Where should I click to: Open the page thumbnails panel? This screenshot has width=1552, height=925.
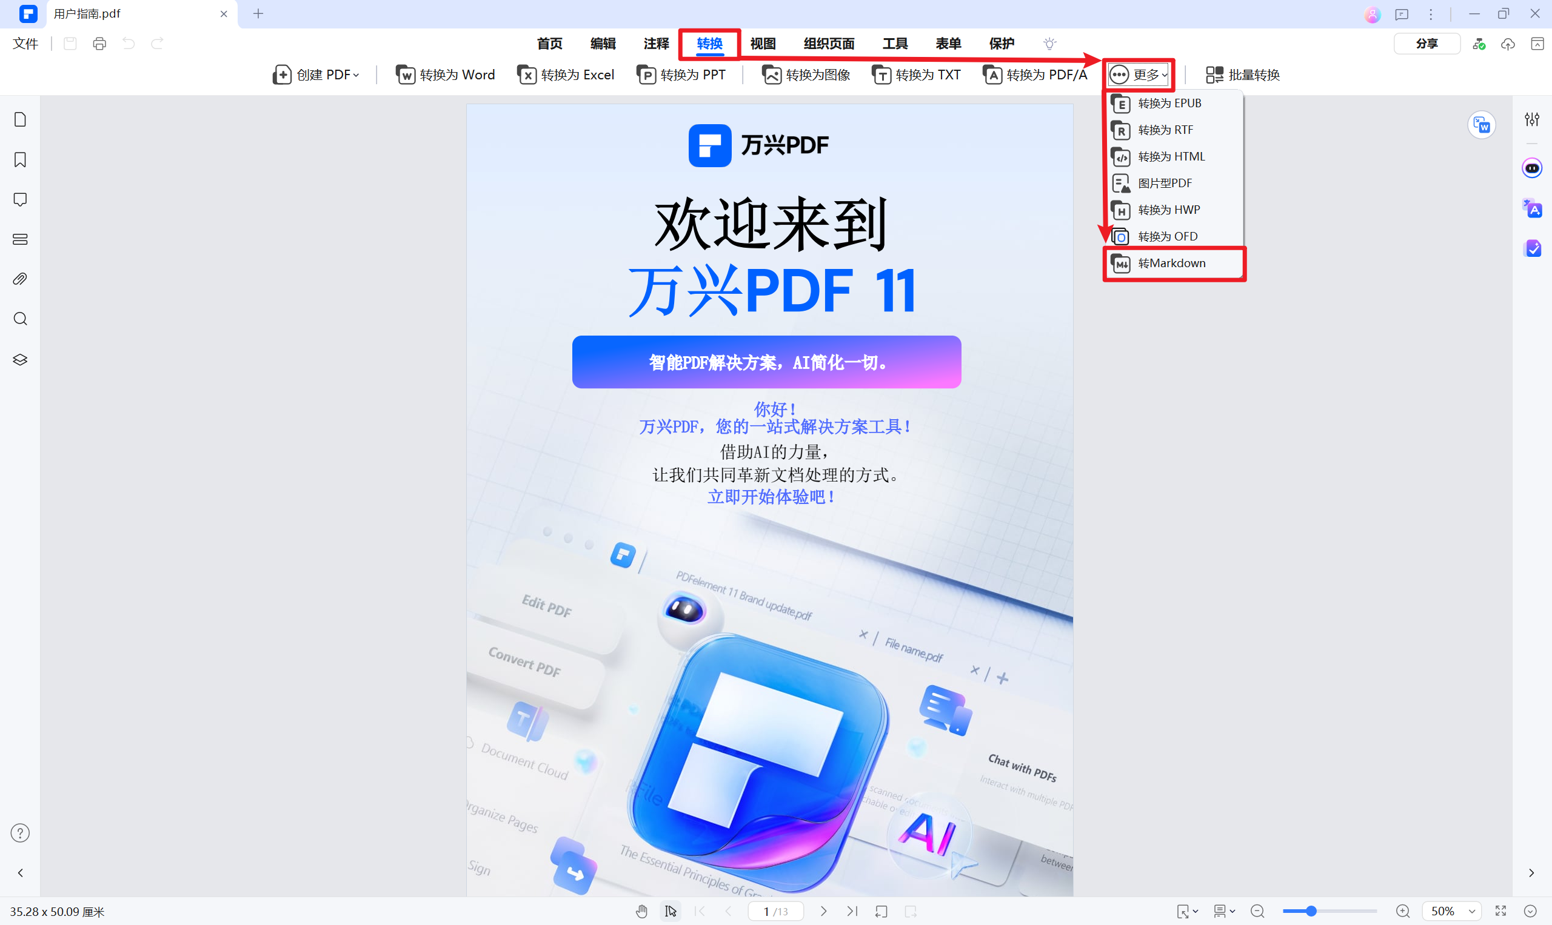point(19,119)
